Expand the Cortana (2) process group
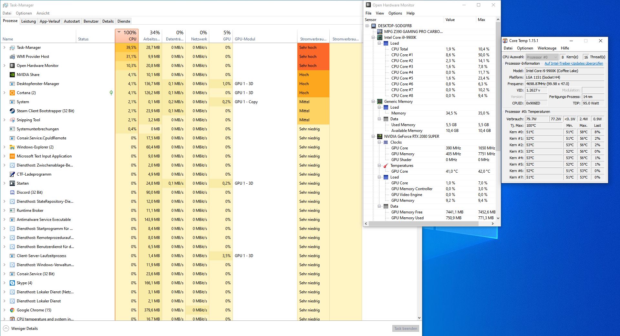This screenshot has width=620, height=336. coord(4,93)
